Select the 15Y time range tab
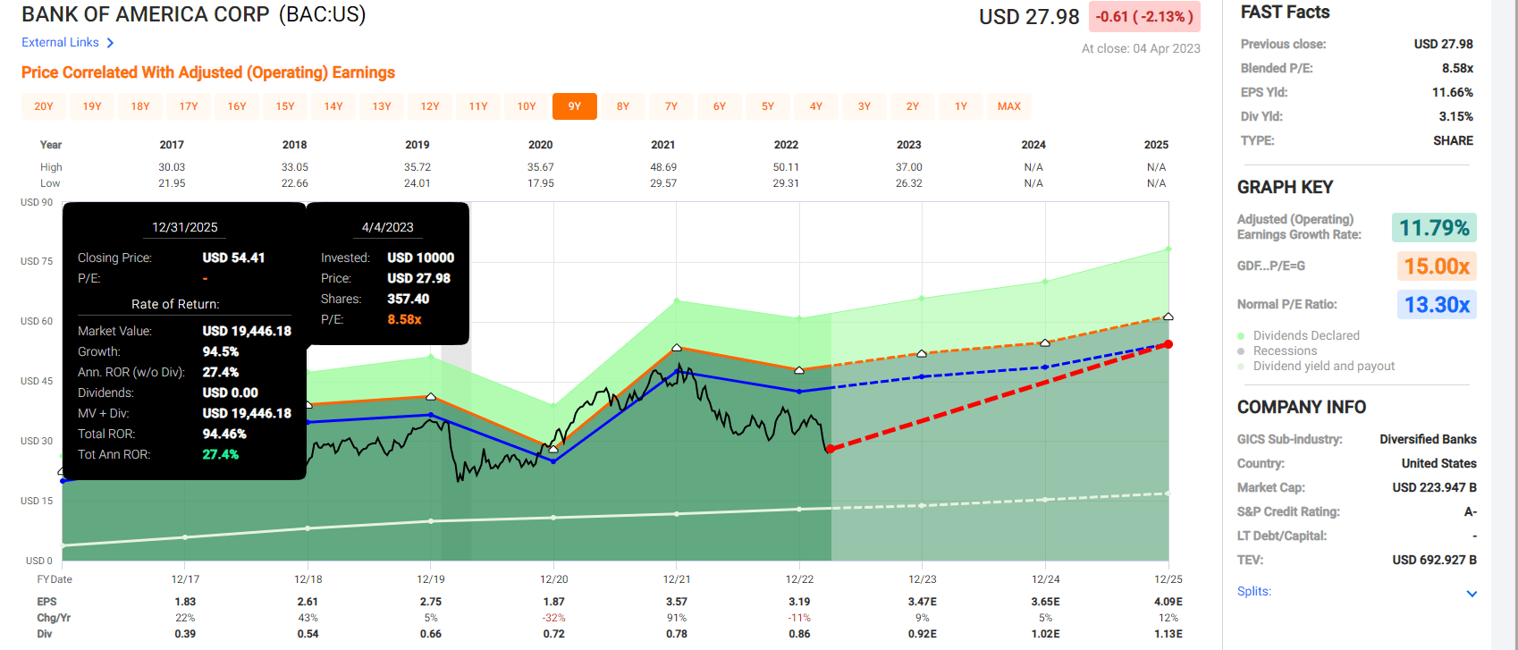The width and height of the screenshot is (1518, 650). click(x=285, y=106)
